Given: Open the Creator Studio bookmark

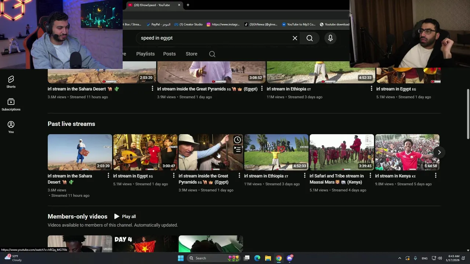Looking at the screenshot, I should pos(189,25).
